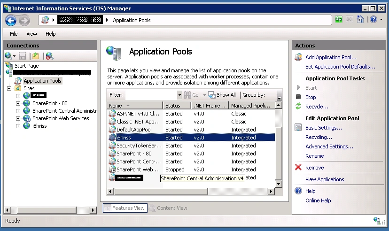The width and height of the screenshot is (389, 231).
Task: Click the red X Remove icon
Action: point(298,167)
